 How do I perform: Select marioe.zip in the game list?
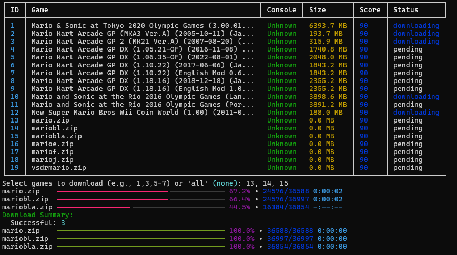(x=52, y=144)
